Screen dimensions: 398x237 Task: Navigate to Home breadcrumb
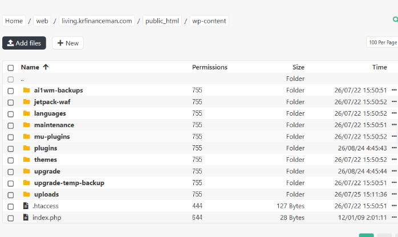(x=14, y=21)
